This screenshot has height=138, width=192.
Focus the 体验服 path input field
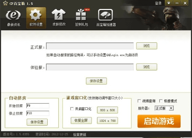tap(90, 67)
